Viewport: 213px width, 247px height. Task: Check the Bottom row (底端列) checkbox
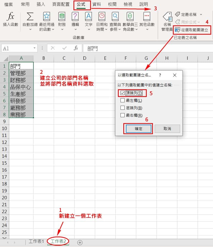[x=123, y=108]
